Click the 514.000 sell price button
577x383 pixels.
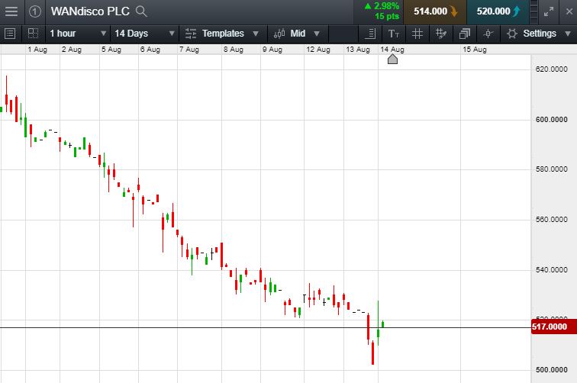(x=435, y=11)
